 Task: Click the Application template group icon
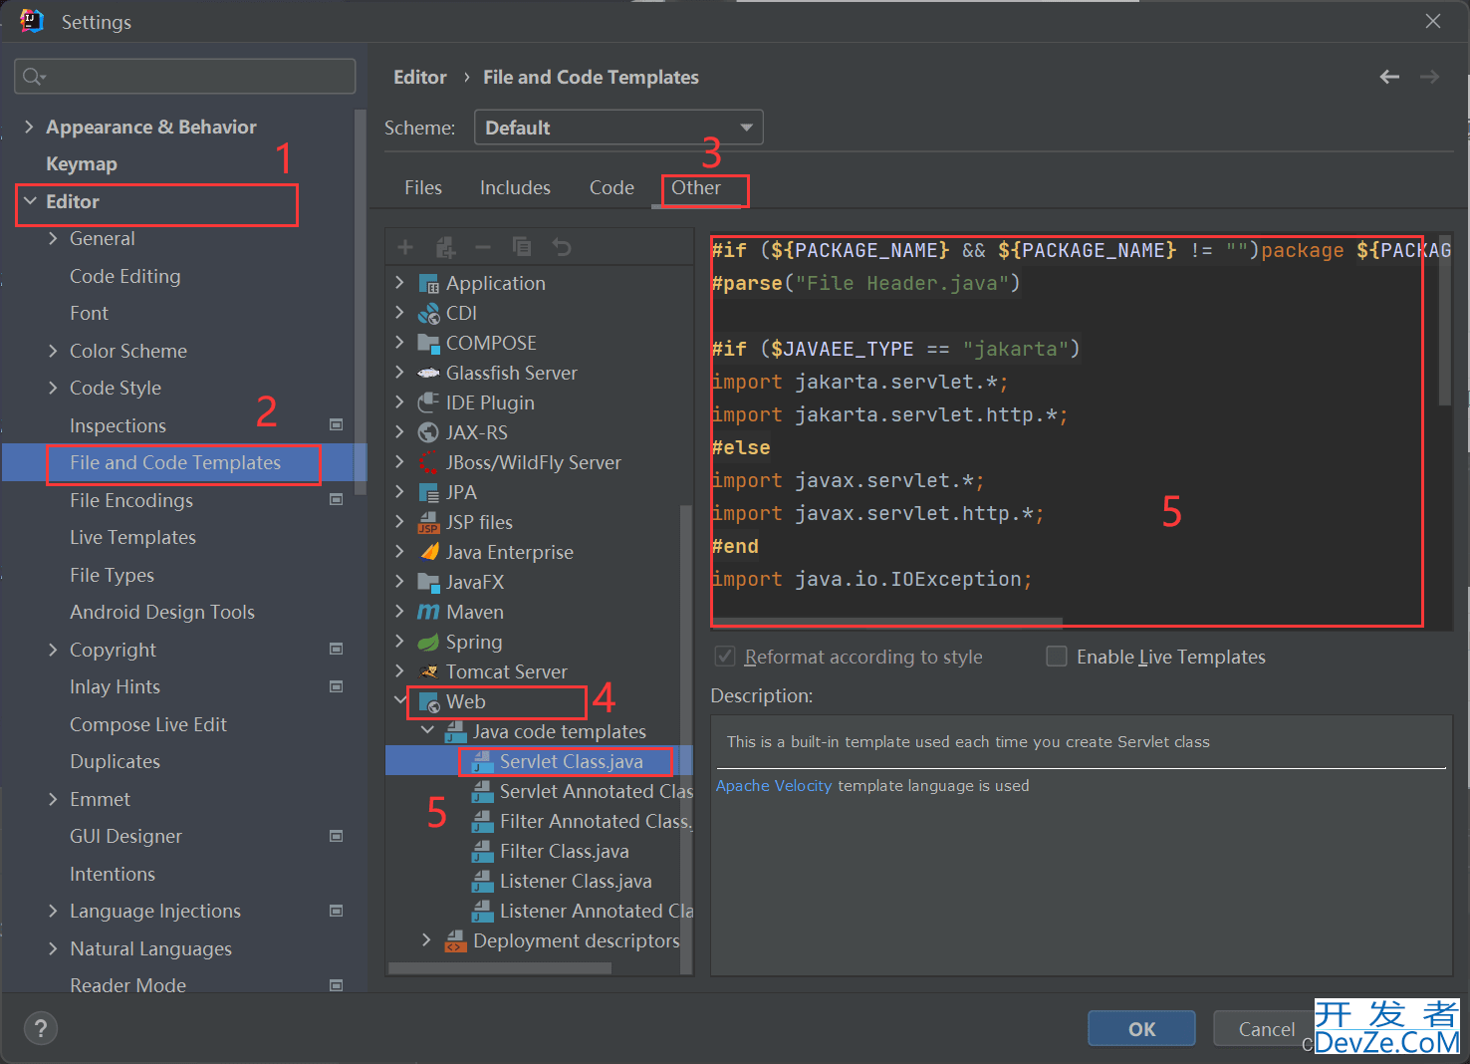[x=428, y=284]
